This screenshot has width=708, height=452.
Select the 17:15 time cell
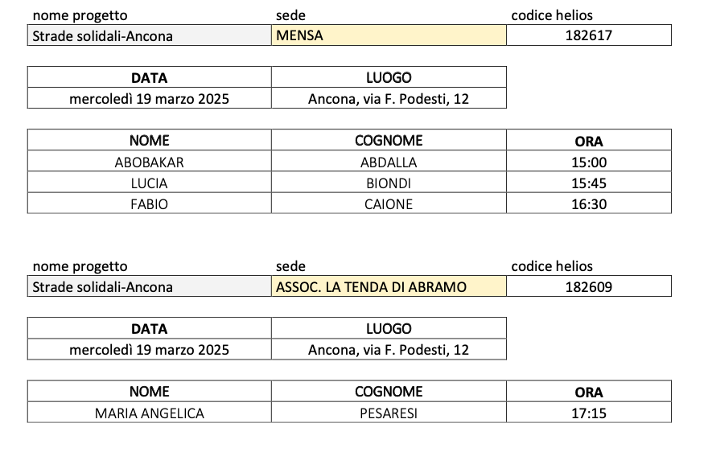tap(589, 413)
